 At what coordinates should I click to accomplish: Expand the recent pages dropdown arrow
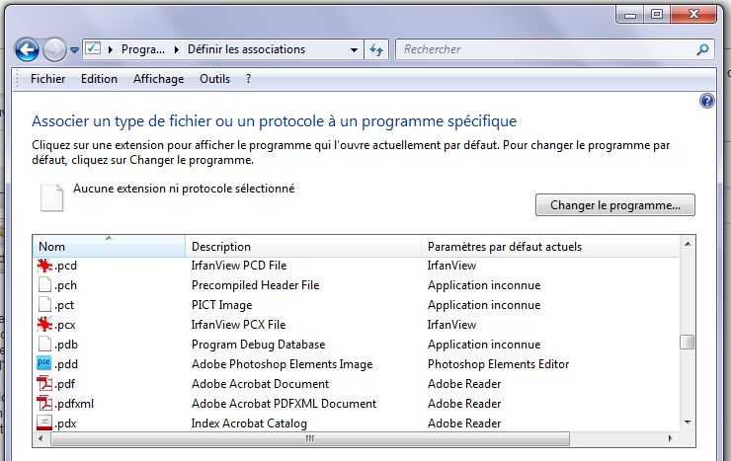pos(75,49)
